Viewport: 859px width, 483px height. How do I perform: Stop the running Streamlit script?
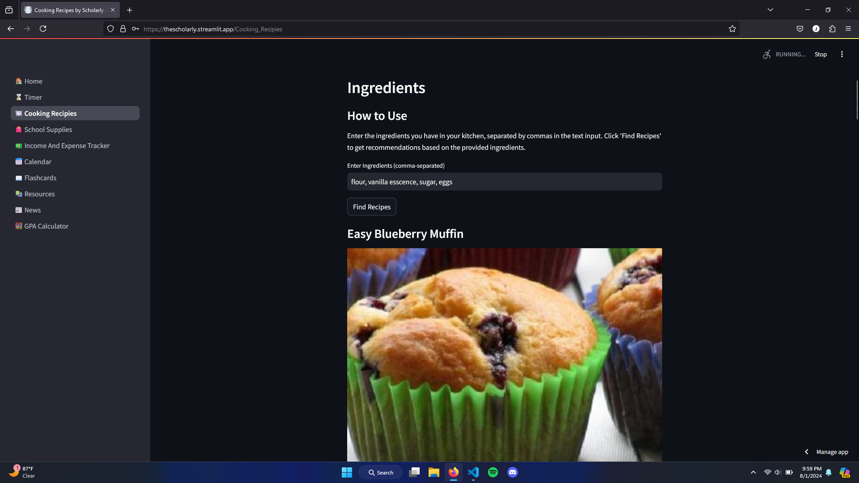pos(820,55)
